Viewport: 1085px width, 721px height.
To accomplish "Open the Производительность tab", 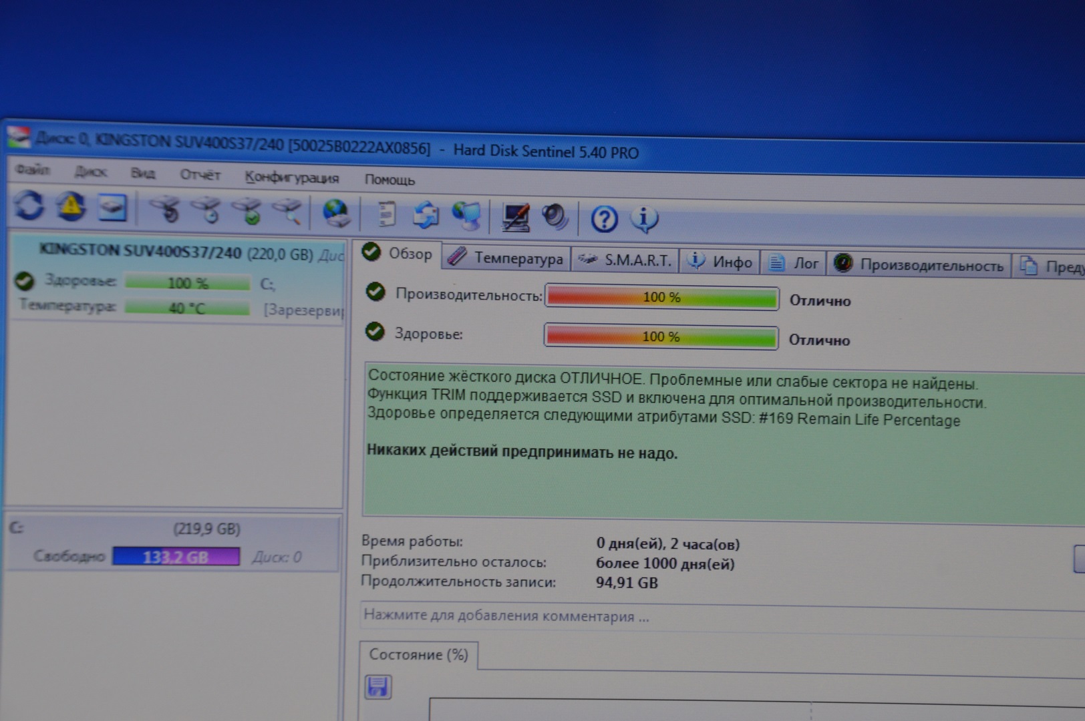I will tap(919, 265).
